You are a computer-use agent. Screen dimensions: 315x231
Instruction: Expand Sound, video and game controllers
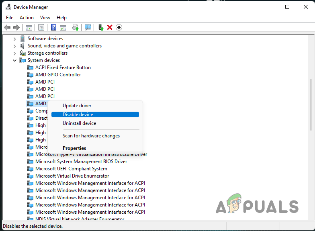tap(14, 46)
